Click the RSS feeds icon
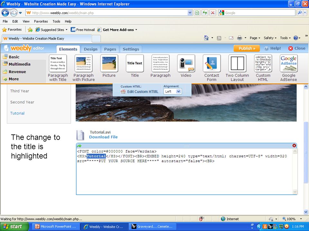This screenshot has height=231, width=309. [x=219, y=38]
